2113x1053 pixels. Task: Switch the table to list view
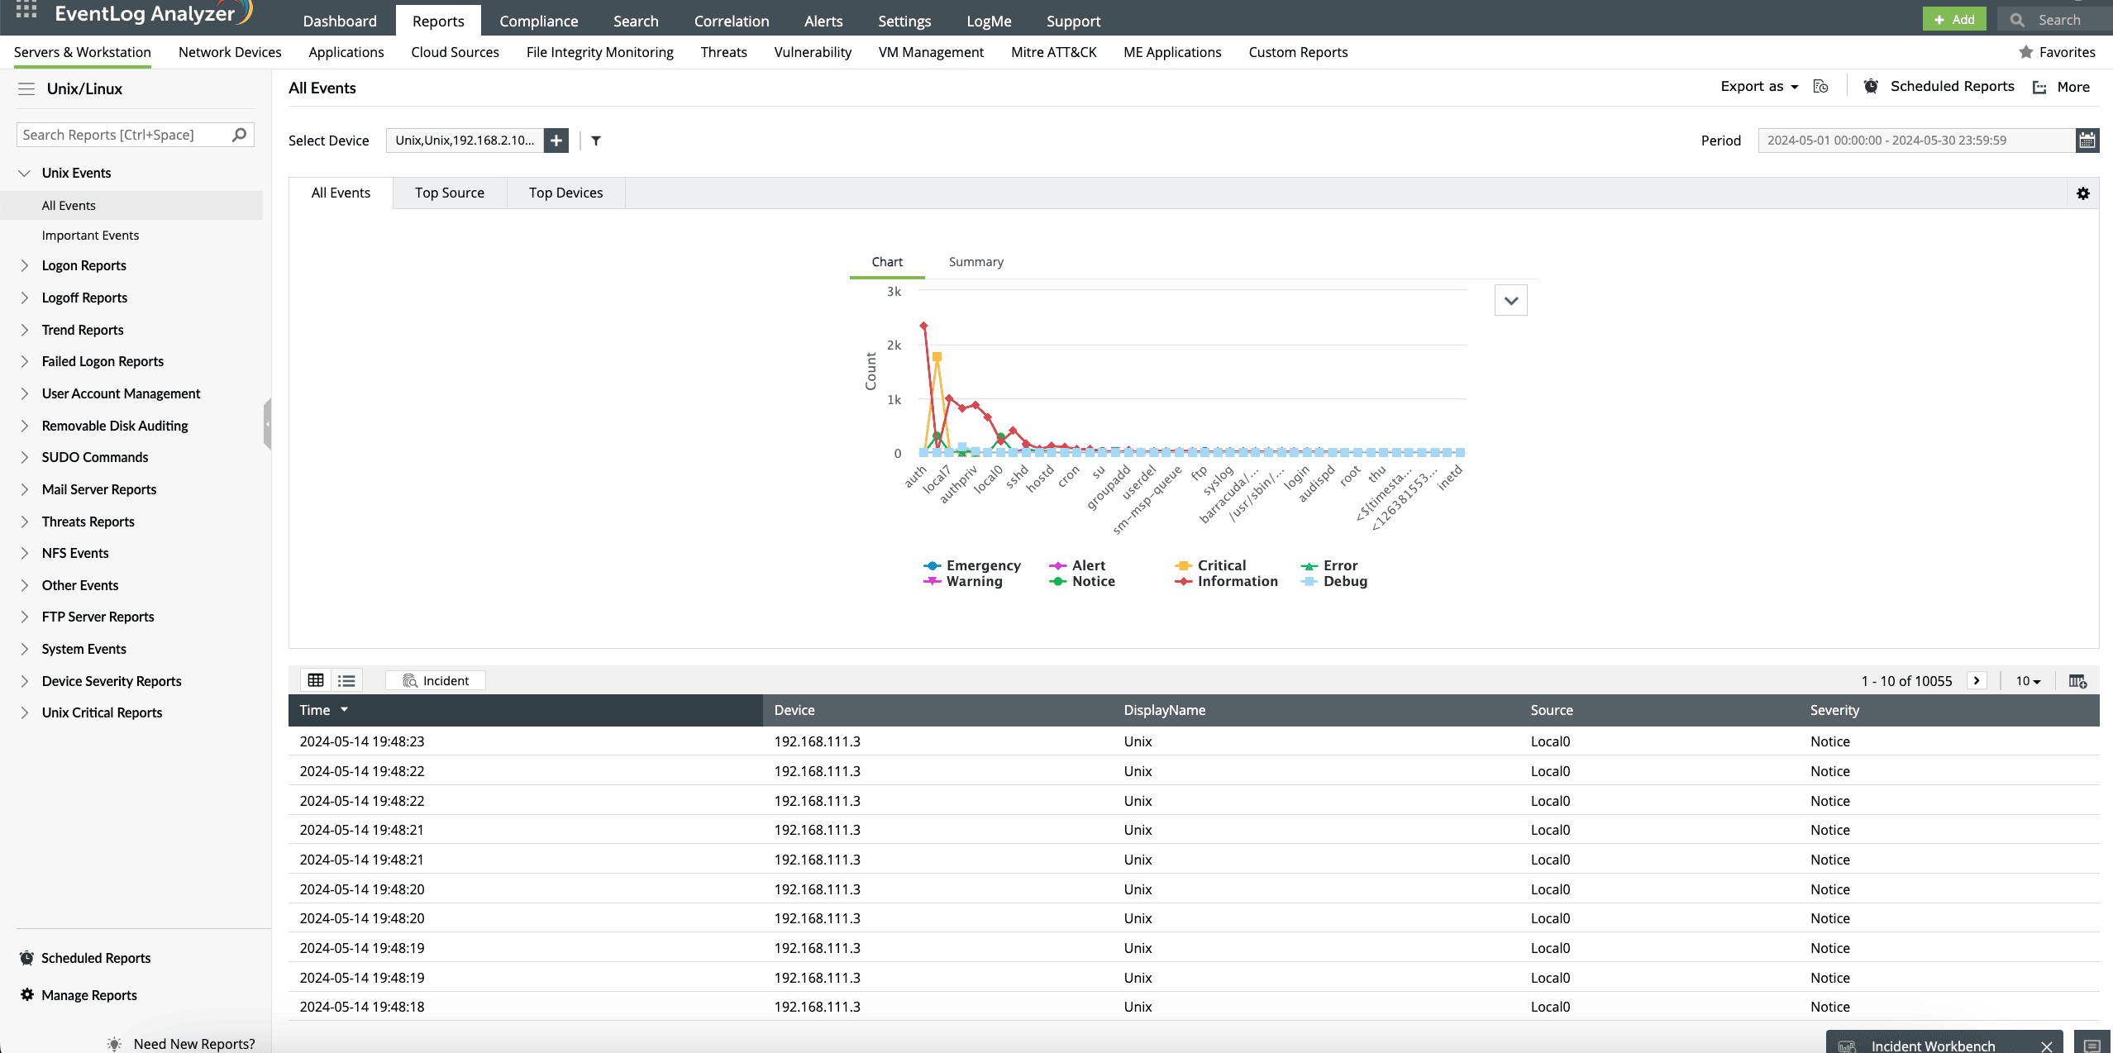pos(346,679)
